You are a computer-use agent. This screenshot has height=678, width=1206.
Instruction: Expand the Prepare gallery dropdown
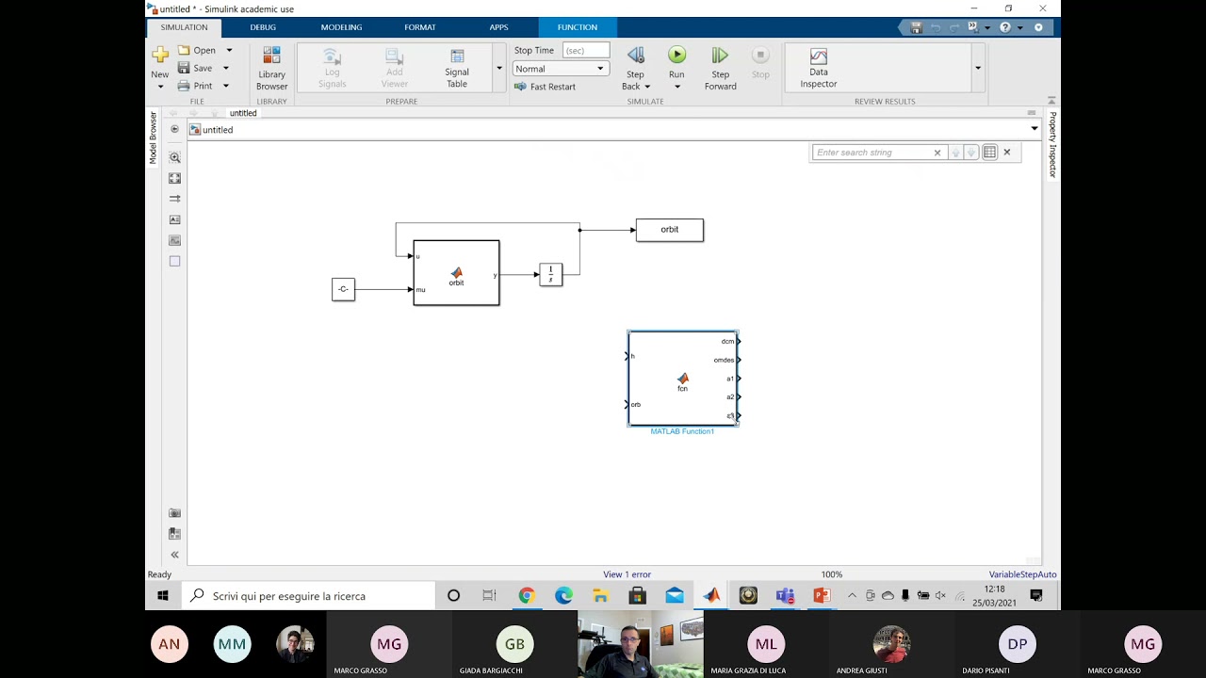(x=499, y=68)
